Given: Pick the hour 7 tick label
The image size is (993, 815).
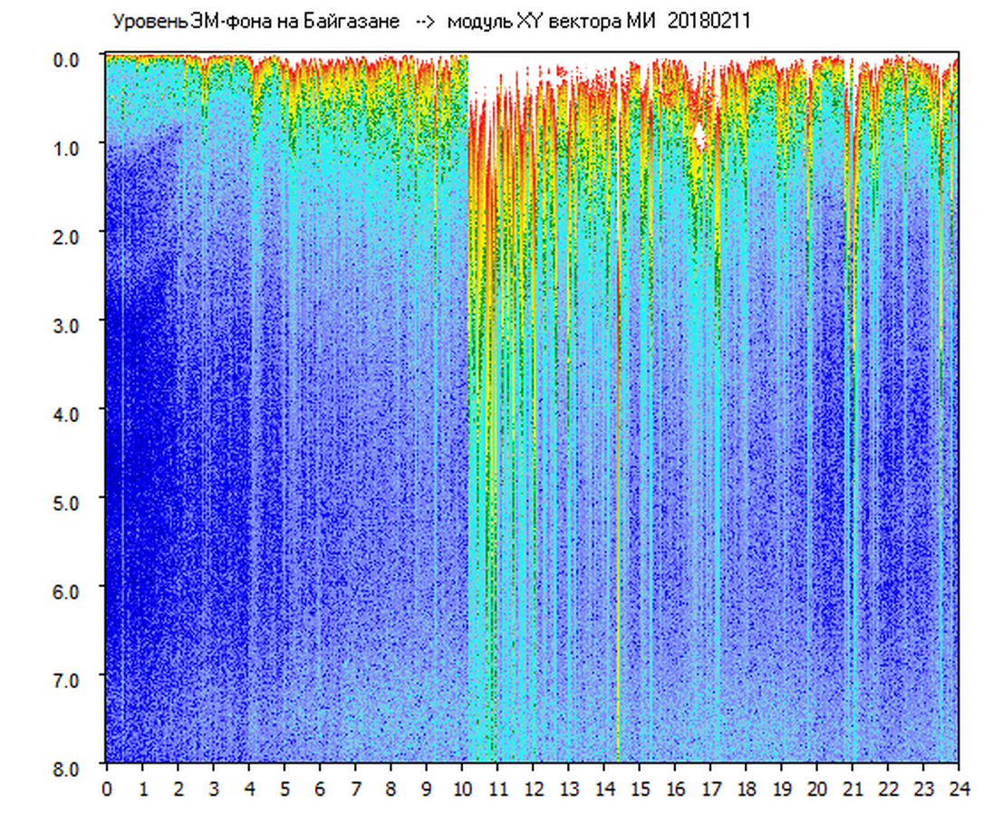Looking at the screenshot, I should click(x=356, y=789).
